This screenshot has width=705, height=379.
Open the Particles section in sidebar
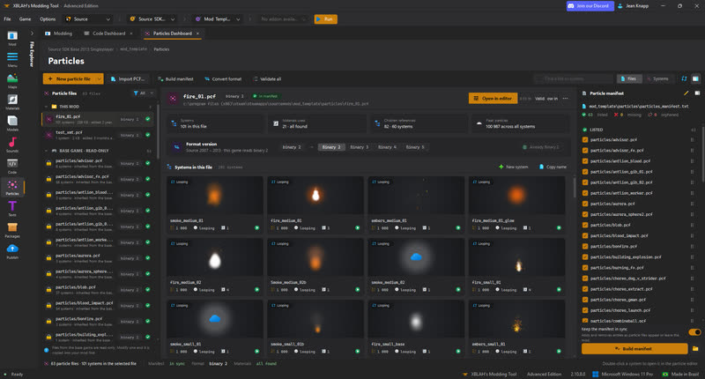click(x=12, y=188)
